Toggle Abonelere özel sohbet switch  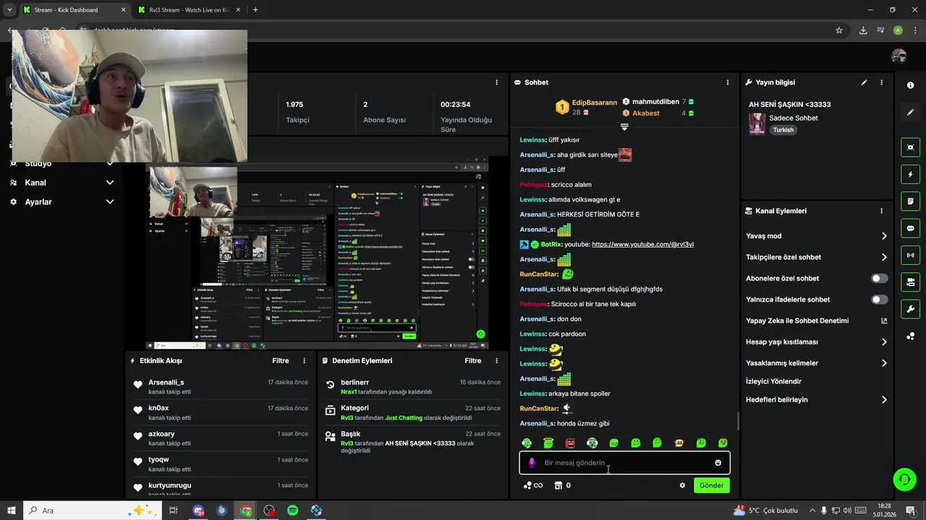pyautogui.click(x=879, y=278)
